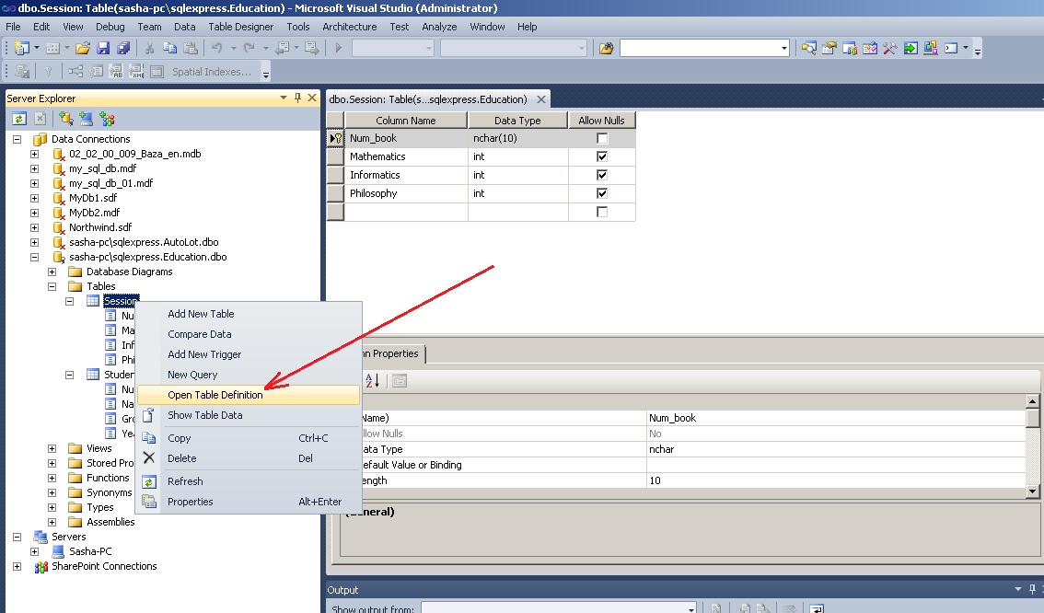The height and width of the screenshot is (613, 1044).
Task: Click the Connect to Database icon
Action: 66,119
